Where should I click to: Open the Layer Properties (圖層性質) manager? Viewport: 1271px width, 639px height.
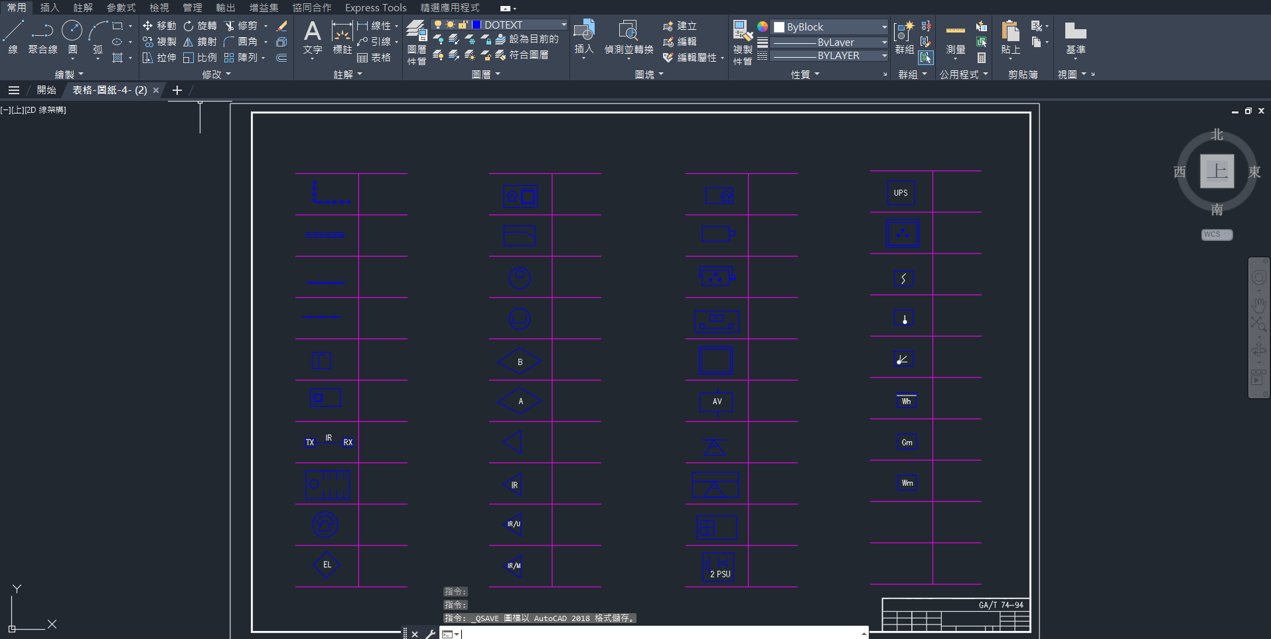417,41
